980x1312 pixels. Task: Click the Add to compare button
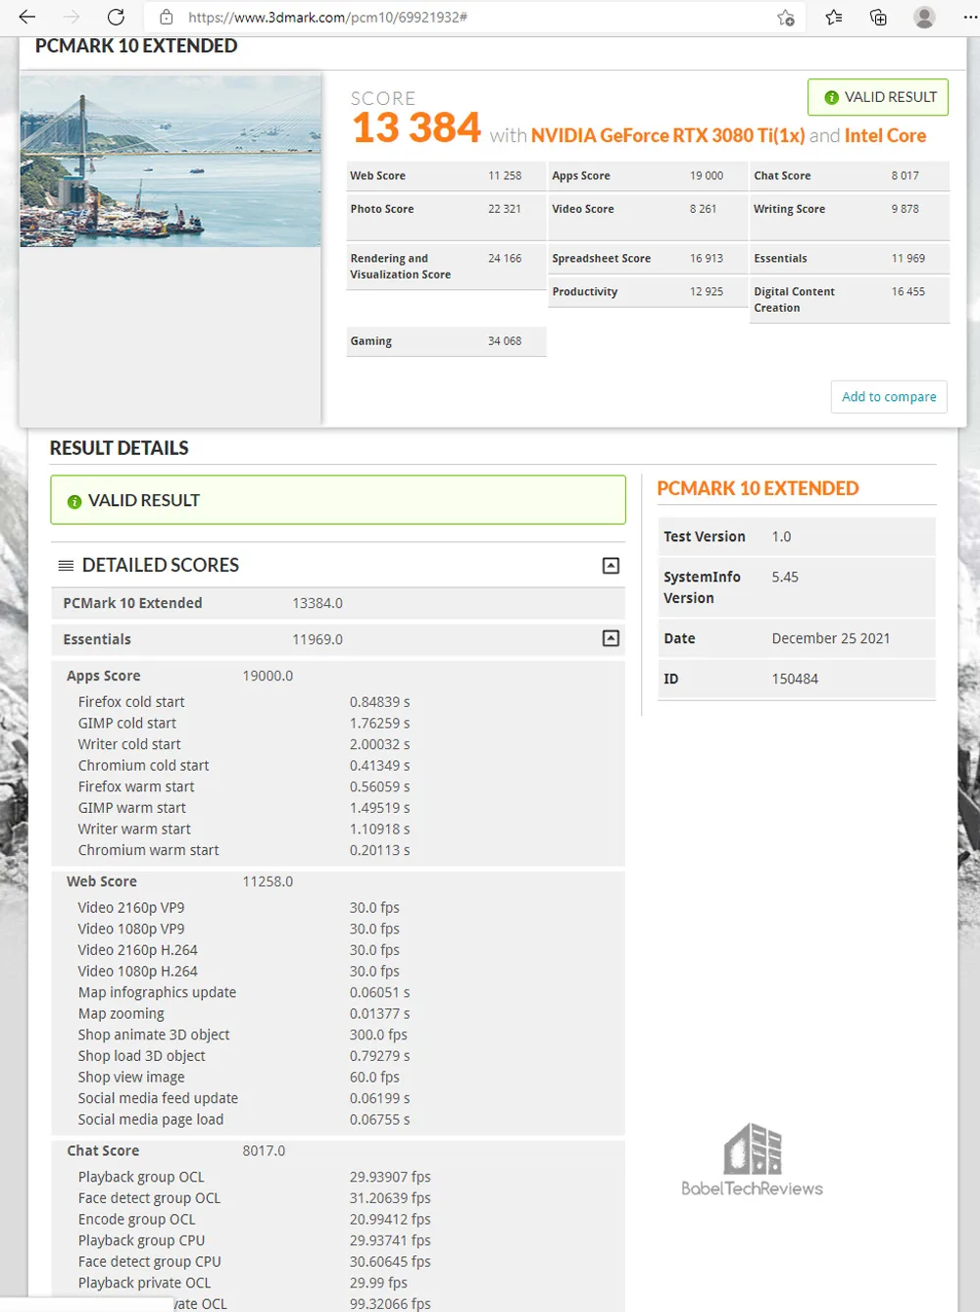889,396
